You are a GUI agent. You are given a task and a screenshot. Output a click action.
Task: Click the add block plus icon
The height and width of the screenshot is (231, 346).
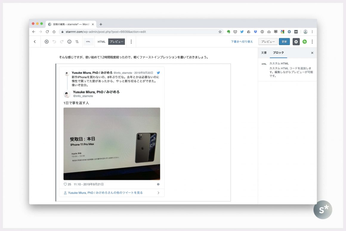[47, 42]
